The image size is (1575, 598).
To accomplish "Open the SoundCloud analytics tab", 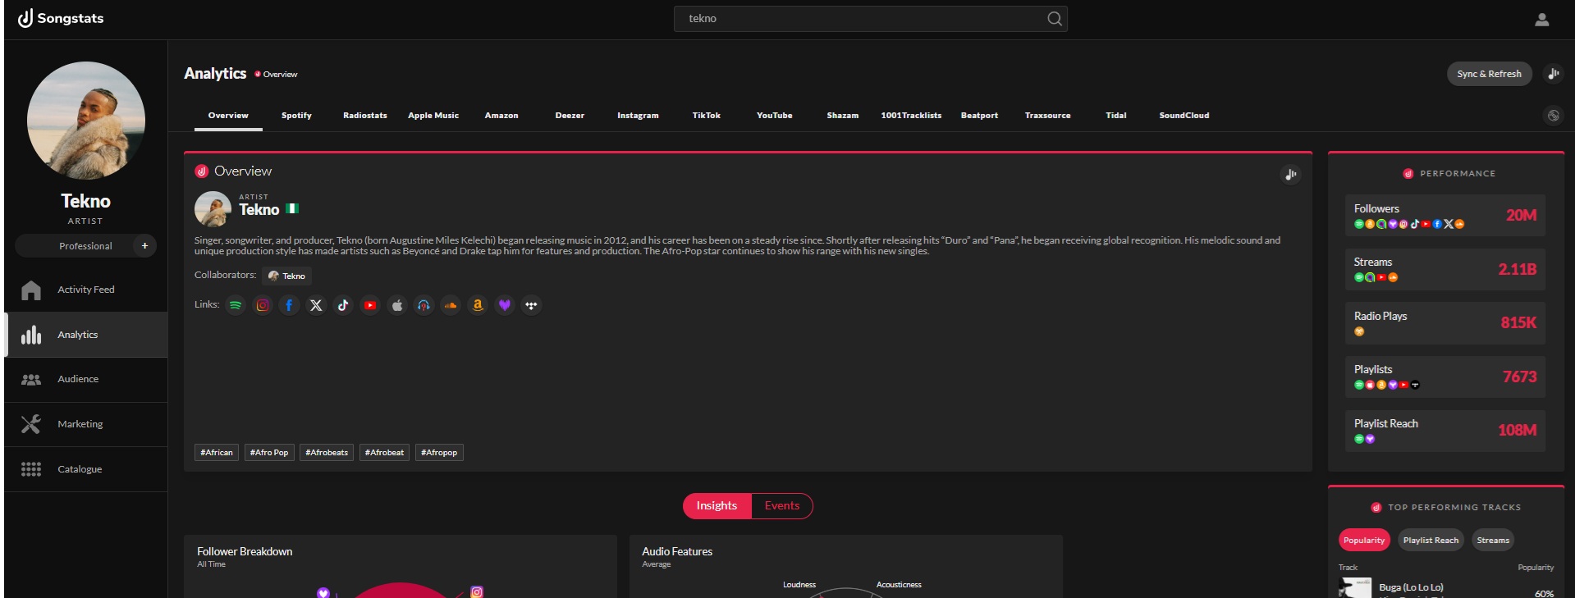I will click(x=1184, y=116).
